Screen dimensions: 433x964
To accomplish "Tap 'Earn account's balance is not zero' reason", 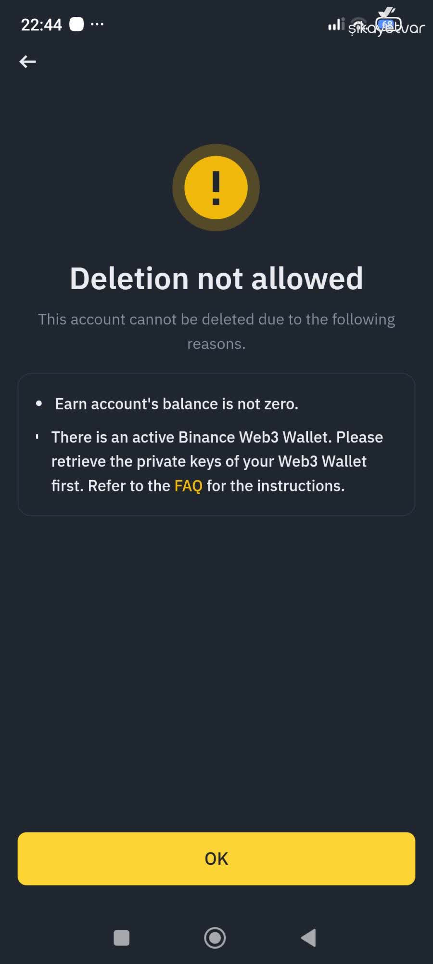I will coord(177,404).
